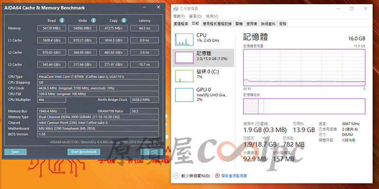Switch to the 服務 tab
379x189 pixels.
coord(282,24)
